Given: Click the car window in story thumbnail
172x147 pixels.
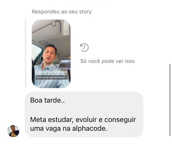Looking at the screenshot, I should [x=36, y=51].
